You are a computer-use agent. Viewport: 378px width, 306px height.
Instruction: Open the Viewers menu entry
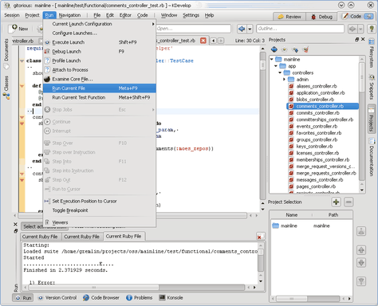pyautogui.click(x=100, y=222)
